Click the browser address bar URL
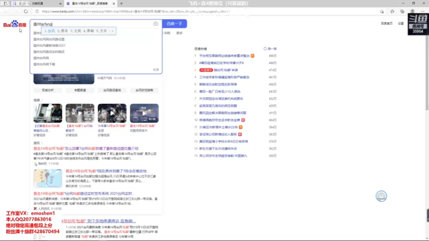The image size is (429, 241). point(136,11)
